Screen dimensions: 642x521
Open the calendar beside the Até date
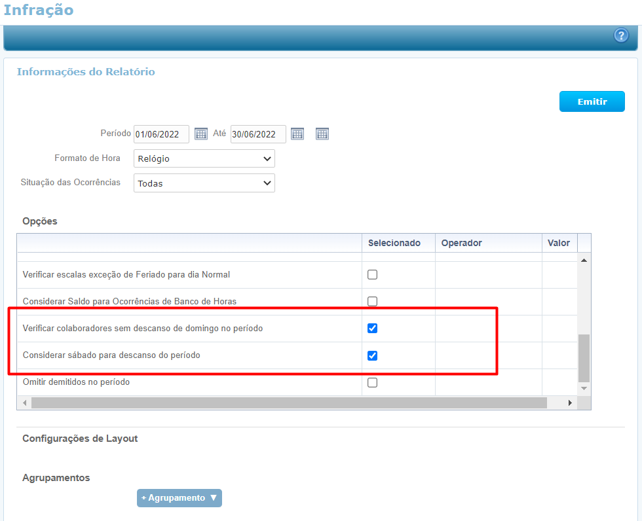tap(297, 134)
